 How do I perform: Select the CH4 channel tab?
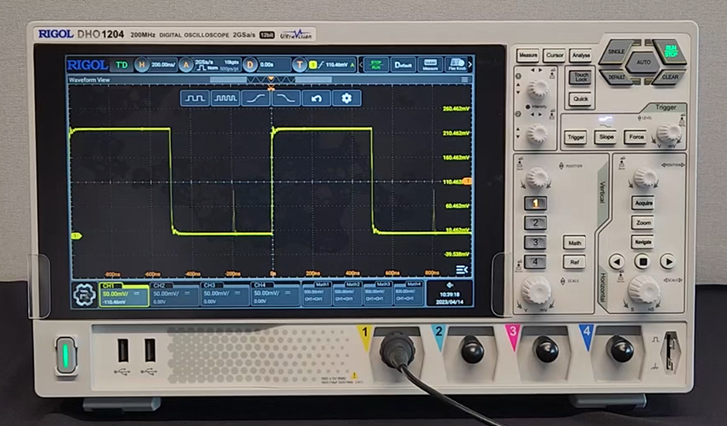[275, 295]
